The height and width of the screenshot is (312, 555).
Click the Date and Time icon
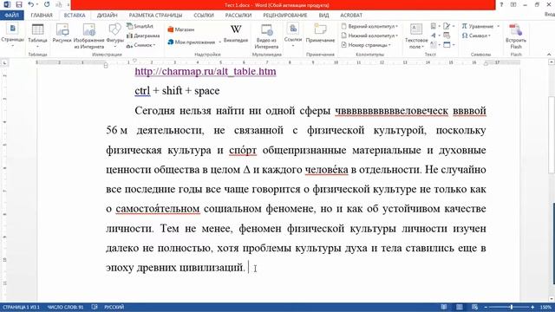click(447, 36)
